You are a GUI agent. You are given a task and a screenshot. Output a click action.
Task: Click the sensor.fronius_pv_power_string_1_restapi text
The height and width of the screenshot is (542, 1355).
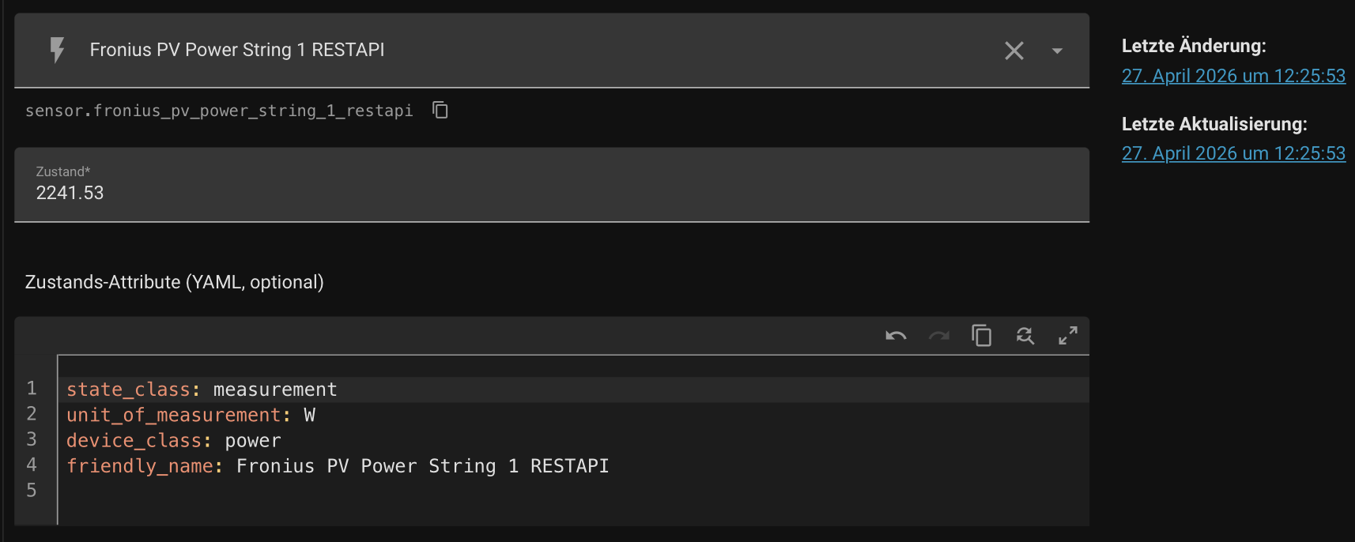pyautogui.click(x=219, y=111)
